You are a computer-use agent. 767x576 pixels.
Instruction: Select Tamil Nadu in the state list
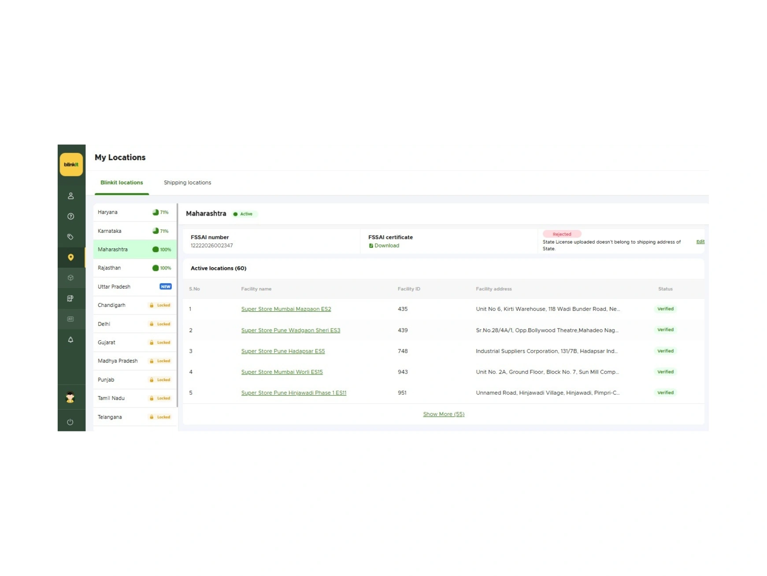[135, 398]
